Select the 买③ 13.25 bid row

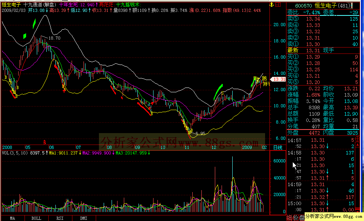[x=323, y=69]
